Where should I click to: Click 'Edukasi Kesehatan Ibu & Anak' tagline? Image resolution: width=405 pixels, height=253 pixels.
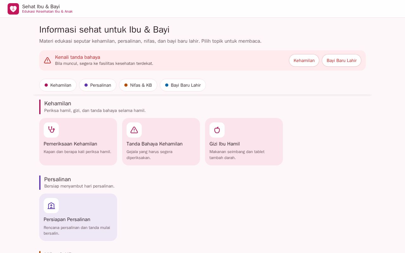(47, 12)
